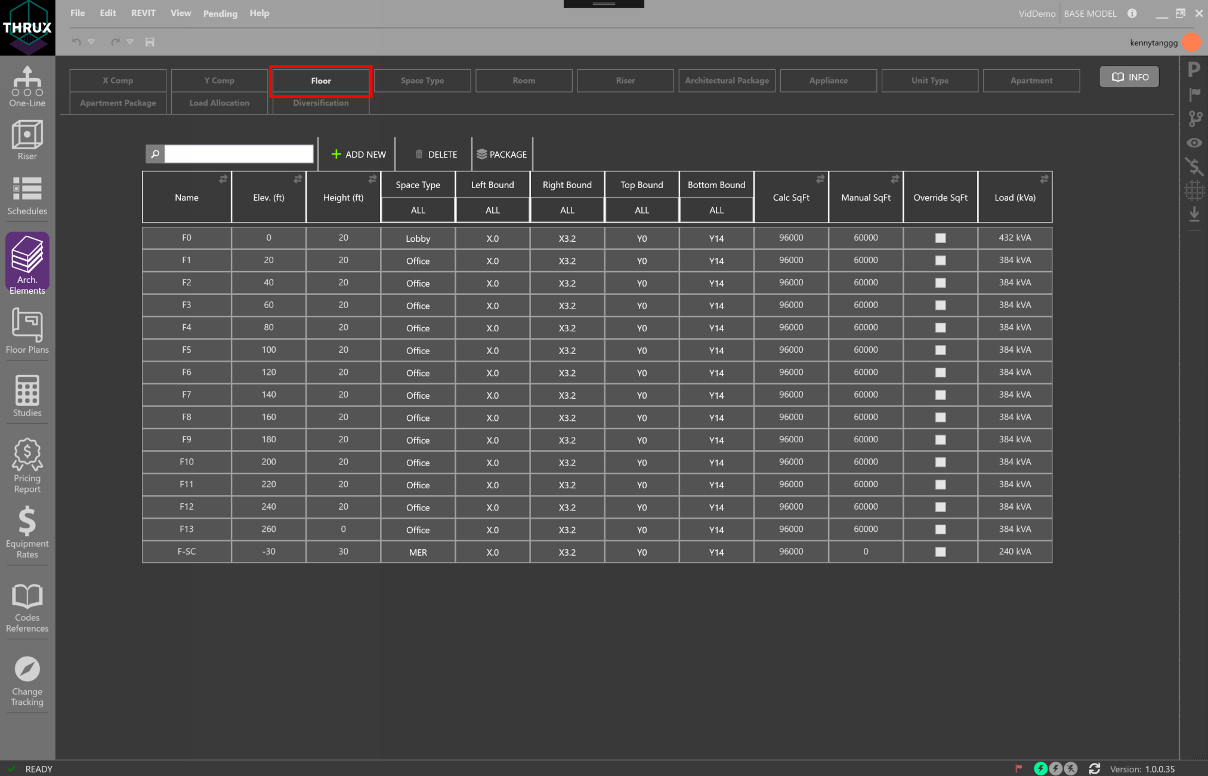Click the save disk icon
The height and width of the screenshot is (776, 1208).
[150, 42]
